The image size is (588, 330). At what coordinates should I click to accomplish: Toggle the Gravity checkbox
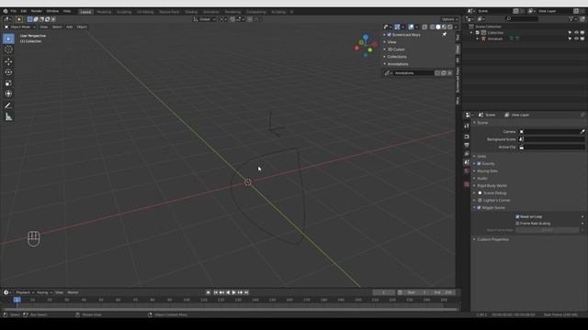coord(479,163)
